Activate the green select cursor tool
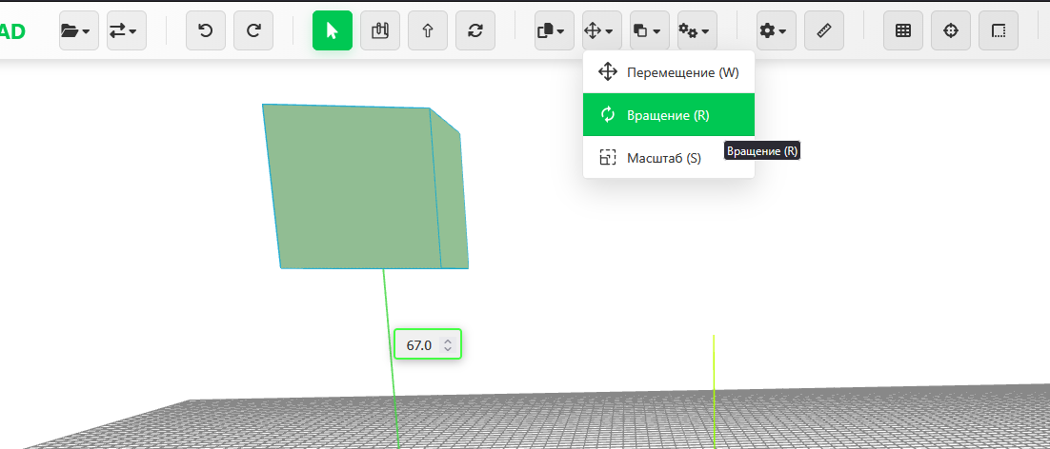The height and width of the screenshot is (449, 1050). point(333,30)
